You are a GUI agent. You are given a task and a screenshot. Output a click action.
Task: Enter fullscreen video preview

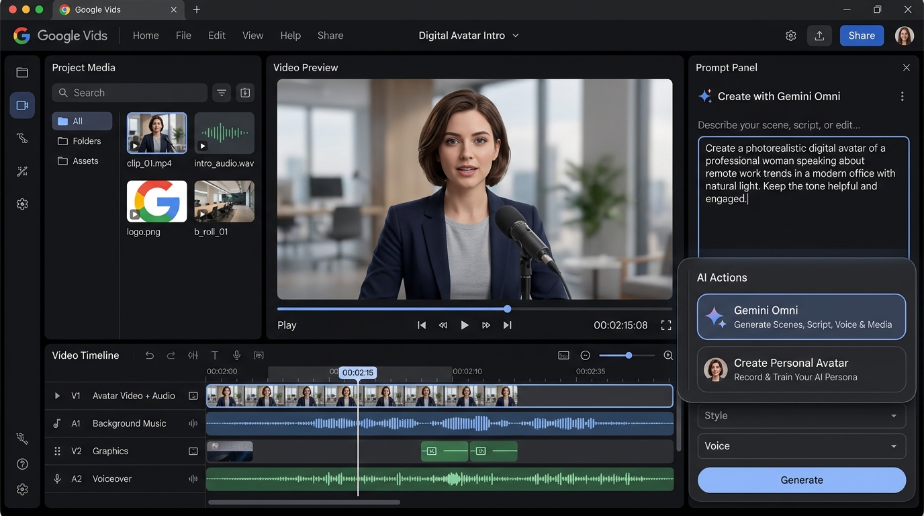click(666, 325)
